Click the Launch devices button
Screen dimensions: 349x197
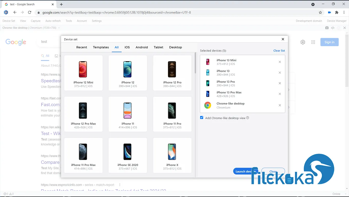coord(245,171)
